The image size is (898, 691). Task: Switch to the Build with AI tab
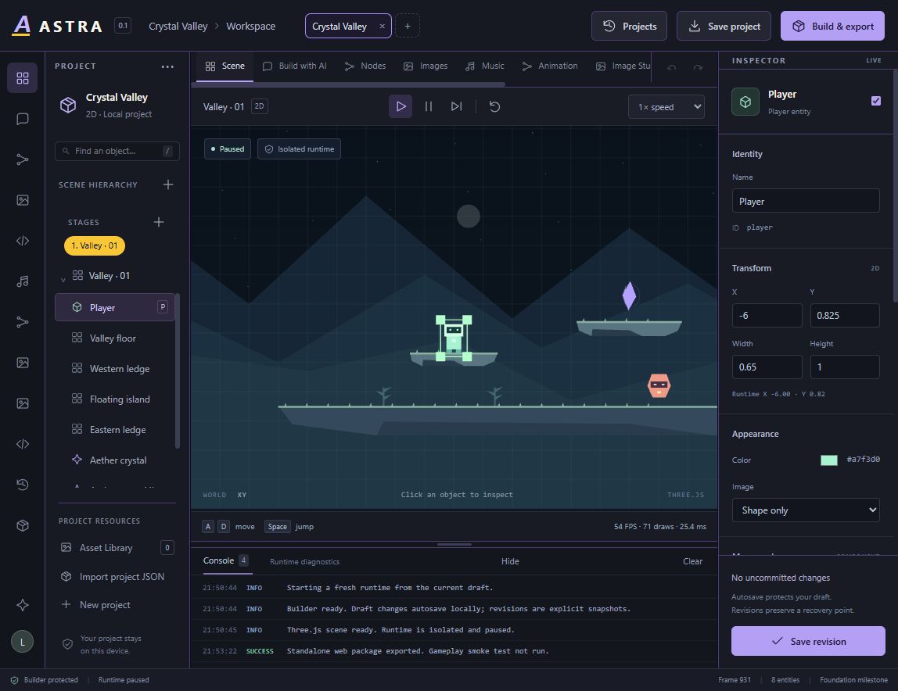click(294, 66)
